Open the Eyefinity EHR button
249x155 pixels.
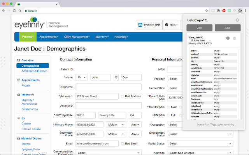tap(149, 25)
